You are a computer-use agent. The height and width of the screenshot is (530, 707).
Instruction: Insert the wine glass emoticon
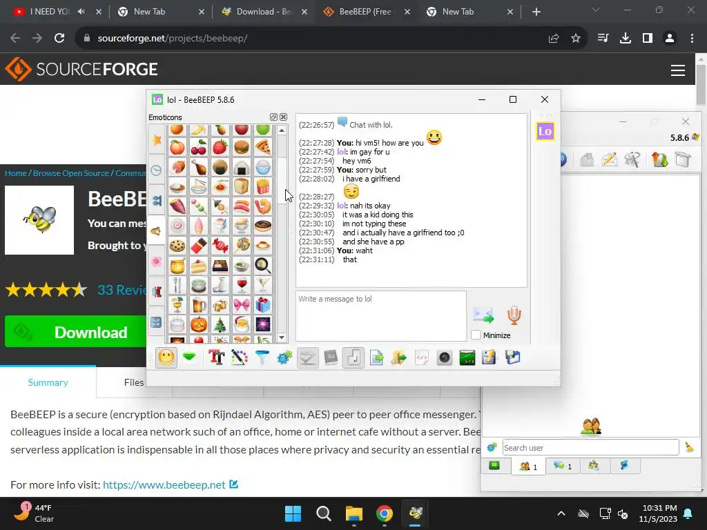[241, 285]
